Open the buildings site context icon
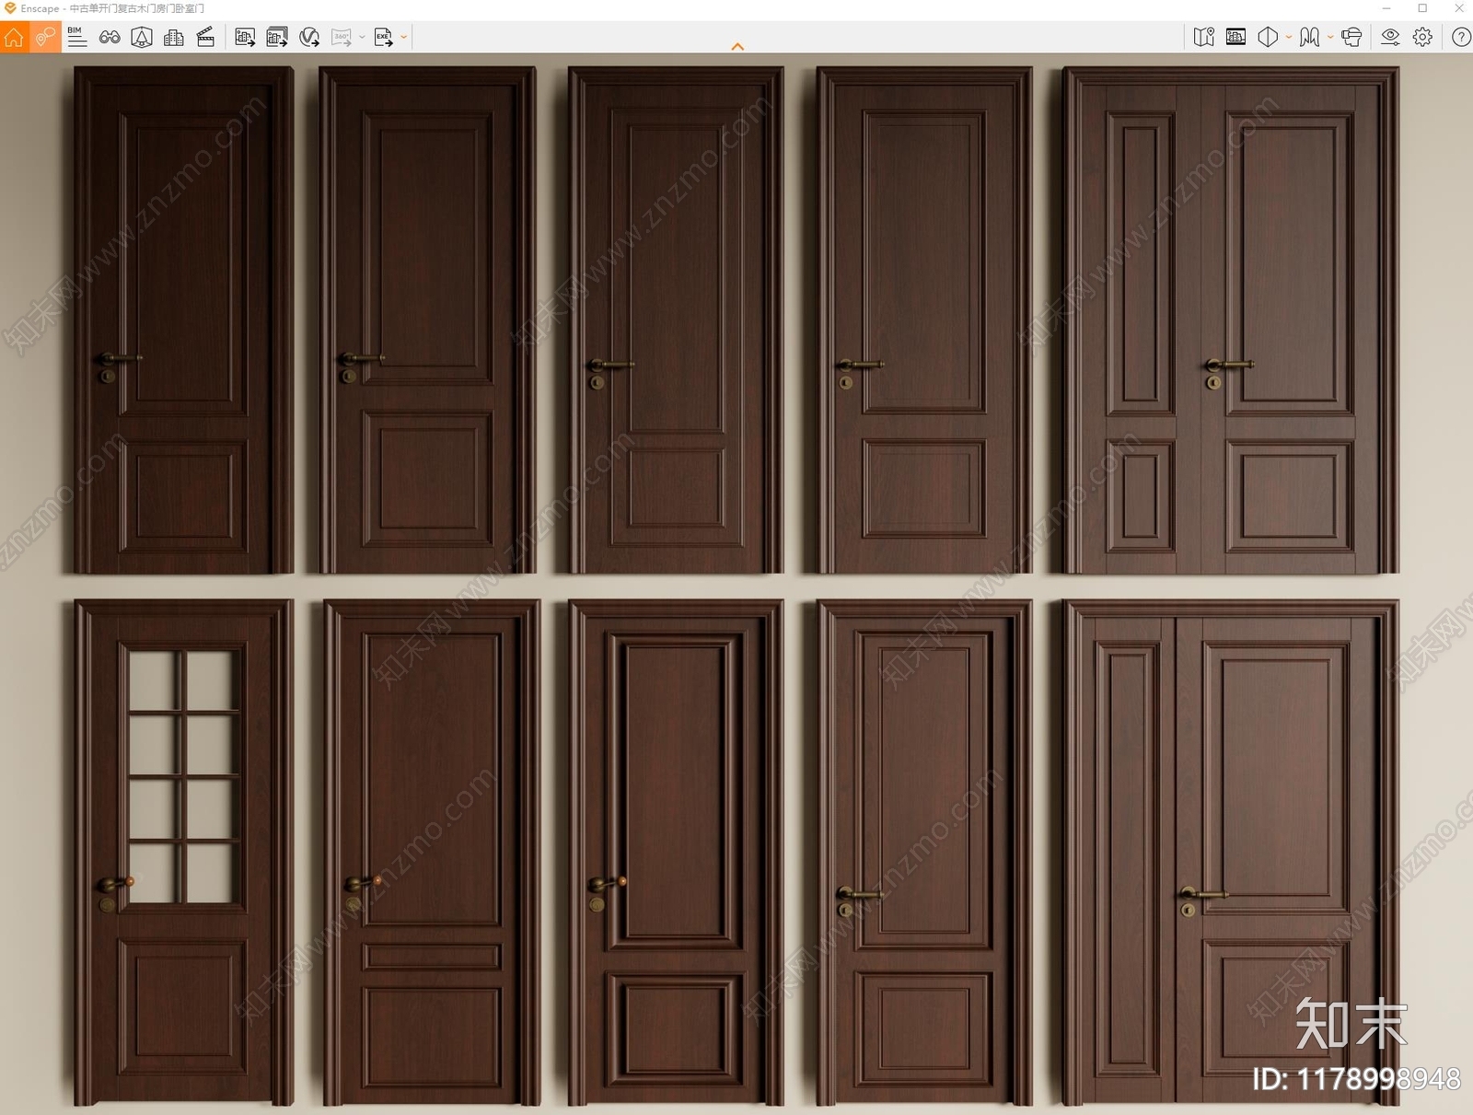Image resolution: width=1473 pixels, height=1115 pixels. tap(173, 37)
